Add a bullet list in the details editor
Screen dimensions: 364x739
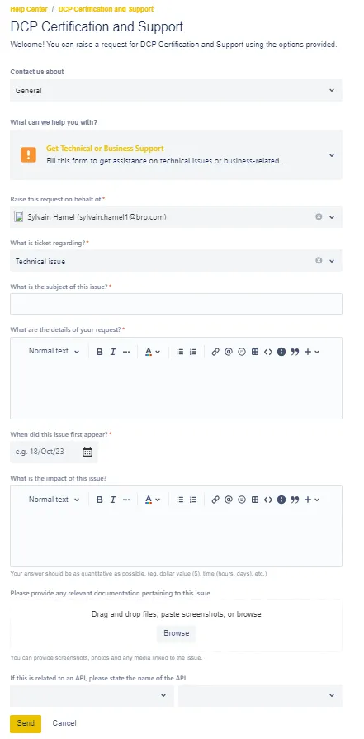(179, 352)
